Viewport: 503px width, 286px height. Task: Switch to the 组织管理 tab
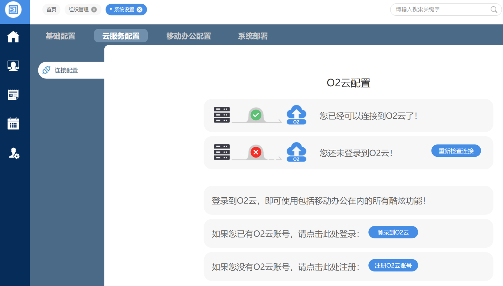point(79,10)
